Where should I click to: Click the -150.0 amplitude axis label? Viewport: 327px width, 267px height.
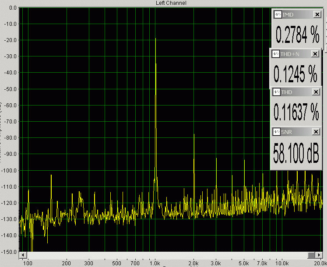9,252
